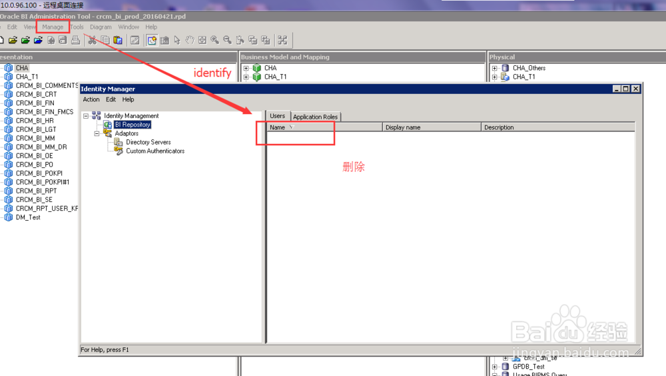Image resolution: width=666 pixels, height=376 pixels.
Task: Click the highlighted new diagram object icon
Action: [152, 41]
